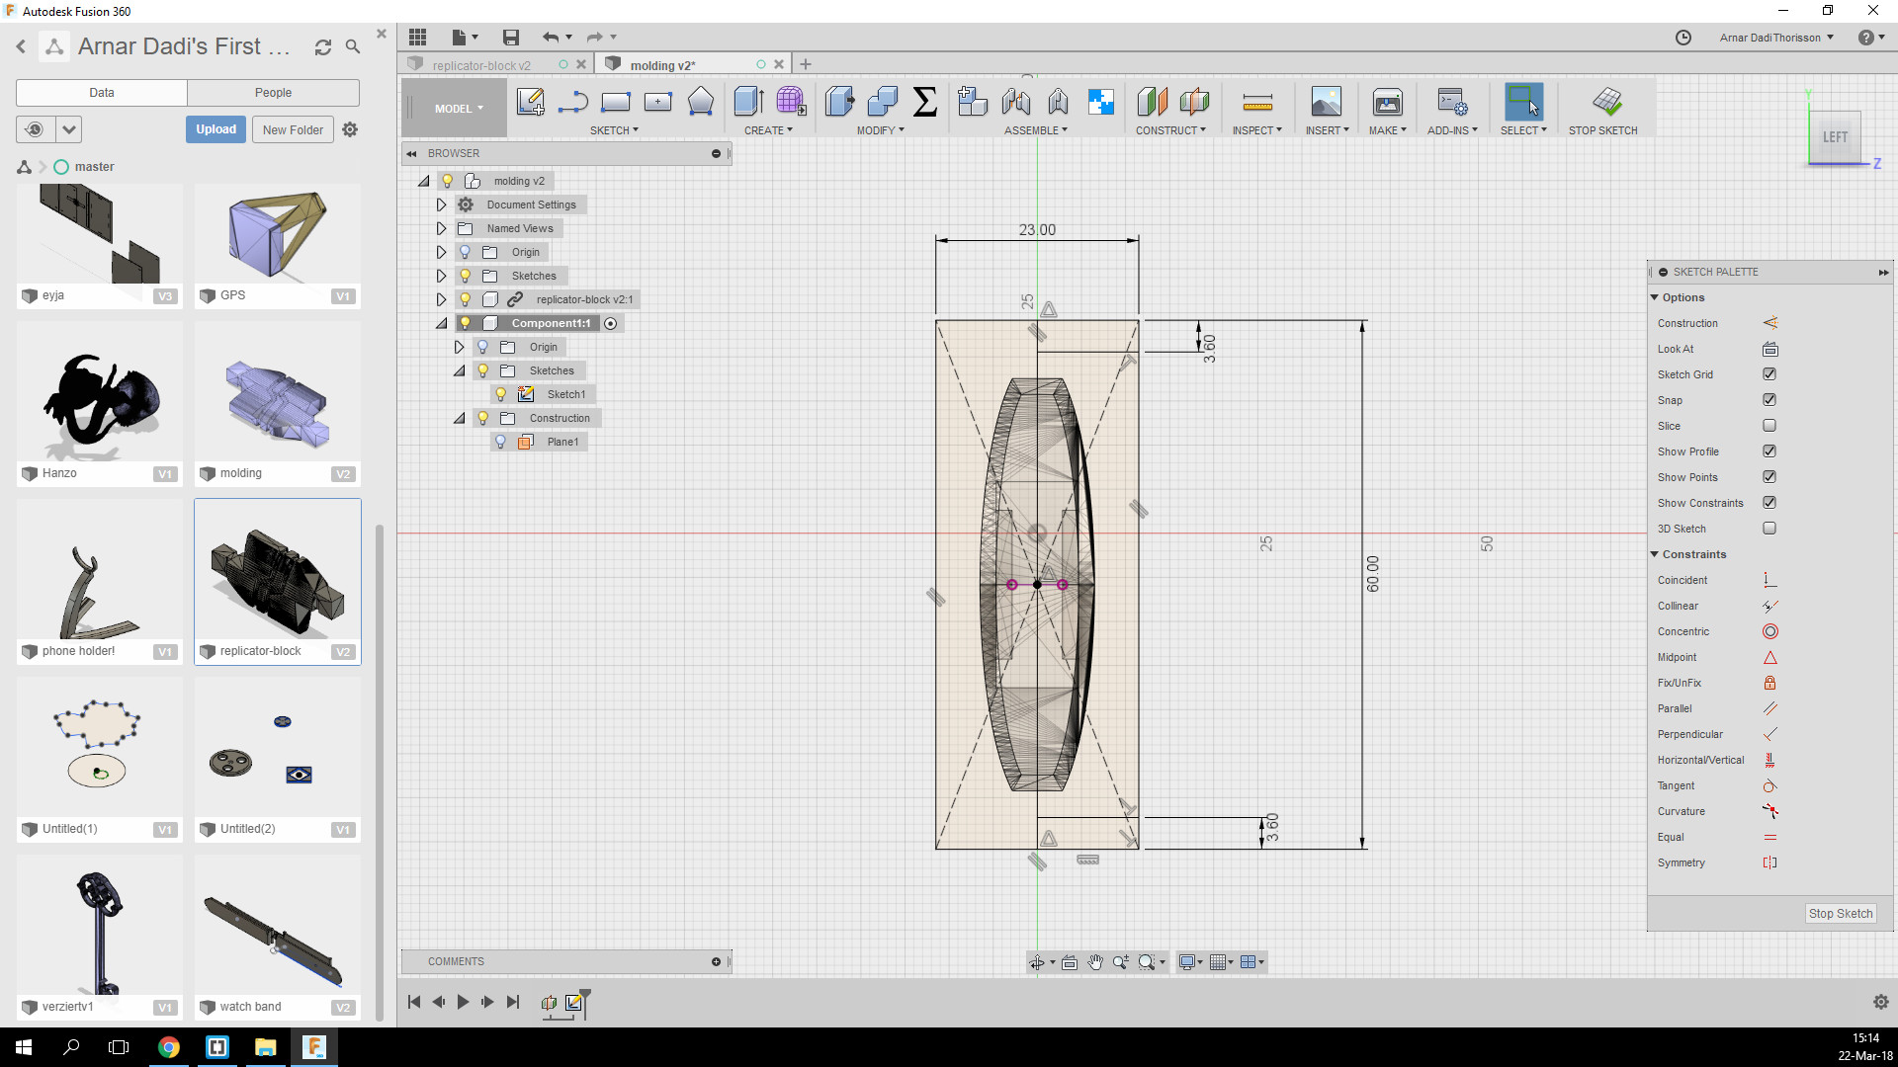Click the Stop Sketch toolbar icon

[x=1606, y=102]
